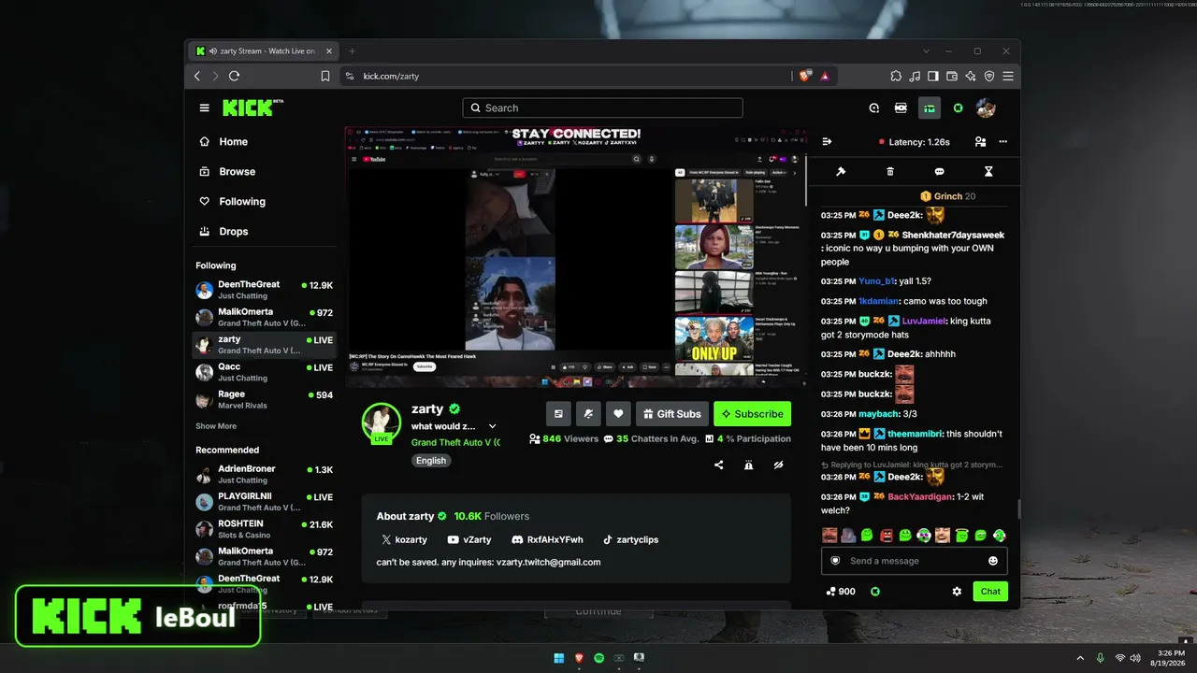Screen dimensions: 1197x673
Task: Open the RxfAHxYFwh Discord link
Action: pyautogui.click(x=547, y=539)
